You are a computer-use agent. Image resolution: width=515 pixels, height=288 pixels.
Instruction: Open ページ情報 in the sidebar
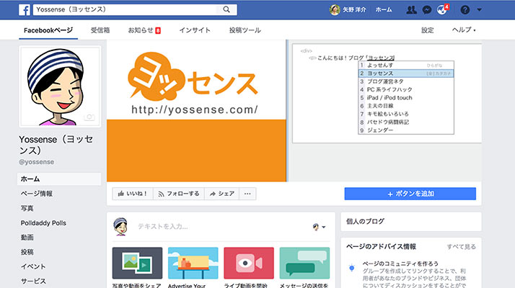click(x=37, y=194)
